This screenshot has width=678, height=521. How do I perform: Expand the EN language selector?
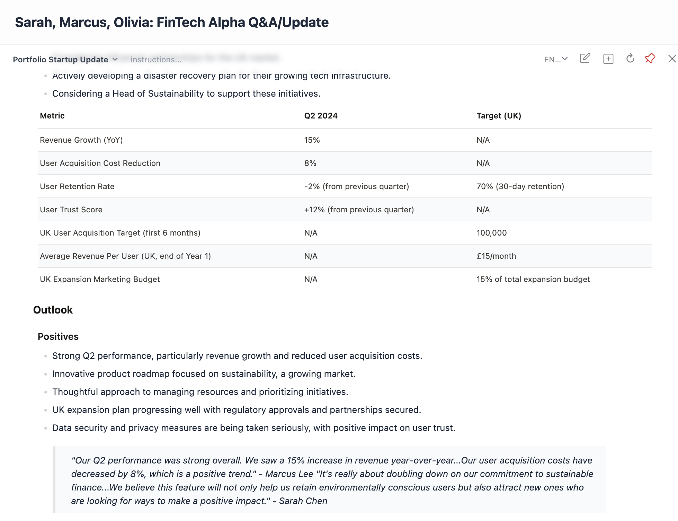(556, 60)
